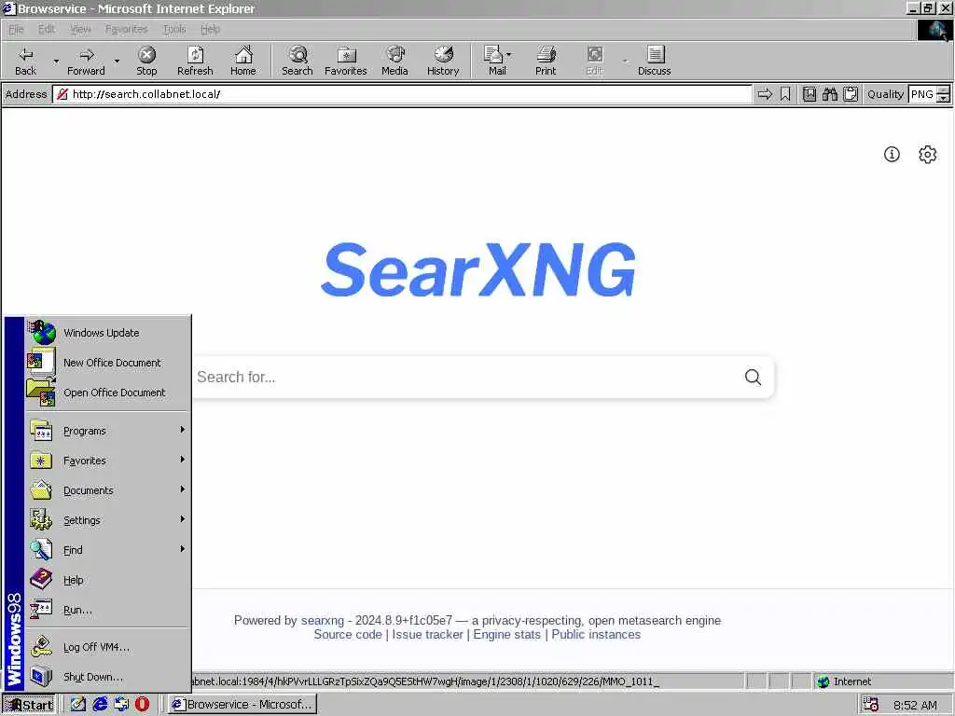Screen dimensions: 955x716
Task: Click the Start button
Action: click(x=29, y=705)
